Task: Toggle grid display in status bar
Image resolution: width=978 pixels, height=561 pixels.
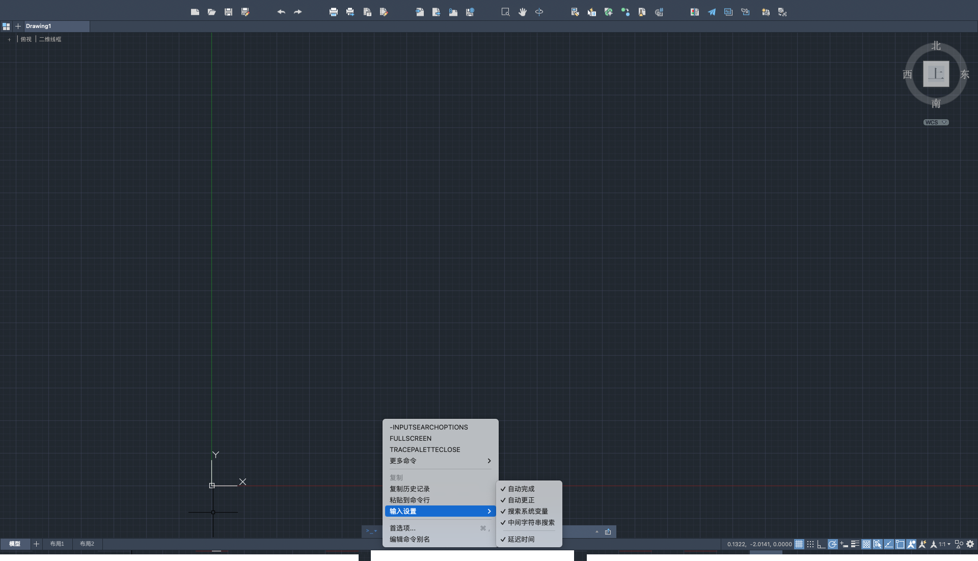Action: pyautogui.click(x=799, y=544)
